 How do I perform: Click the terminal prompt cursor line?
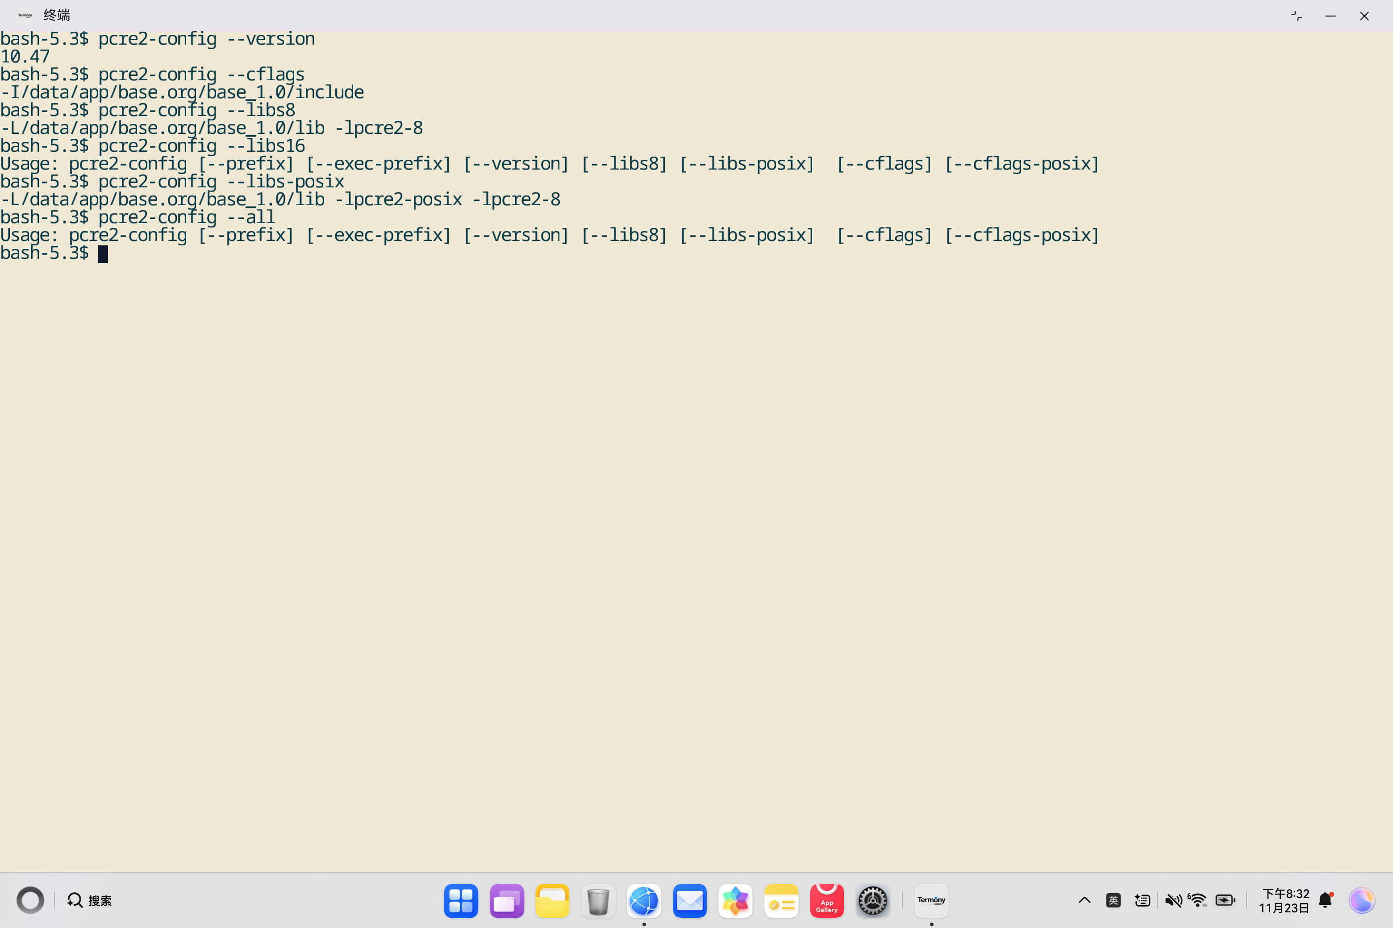tap(103, 254)
